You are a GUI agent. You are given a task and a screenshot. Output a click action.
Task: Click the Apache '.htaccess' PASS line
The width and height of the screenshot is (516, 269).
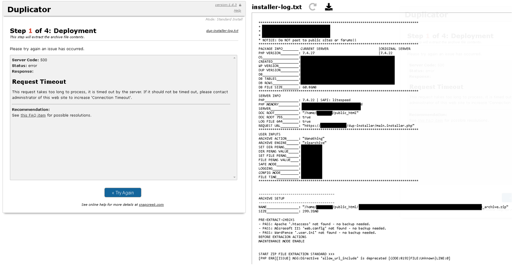click(x=314, y=224)
